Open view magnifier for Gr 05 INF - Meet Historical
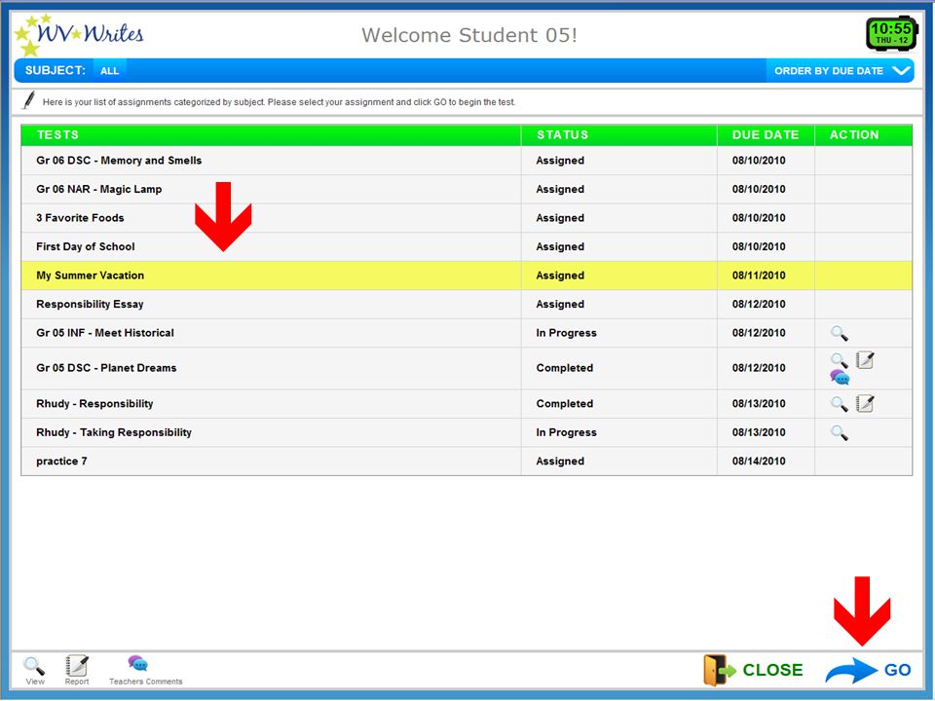This screenshot has width=935, height=701. point(839,333)
